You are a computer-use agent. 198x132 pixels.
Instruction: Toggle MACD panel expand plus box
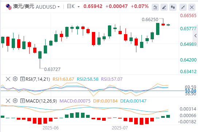pyautogui.click(x=22, y=101)
